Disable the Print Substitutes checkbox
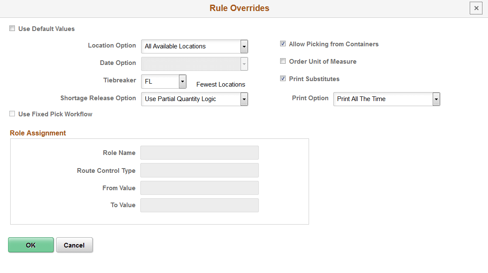 [x=283, y=78]
